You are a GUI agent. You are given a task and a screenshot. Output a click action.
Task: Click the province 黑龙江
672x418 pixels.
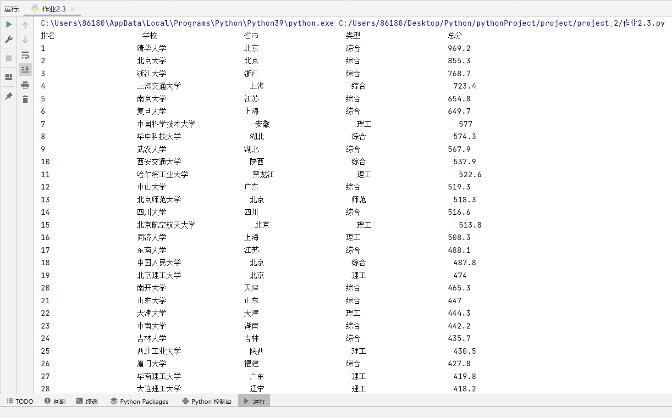(x=263, y=174)
